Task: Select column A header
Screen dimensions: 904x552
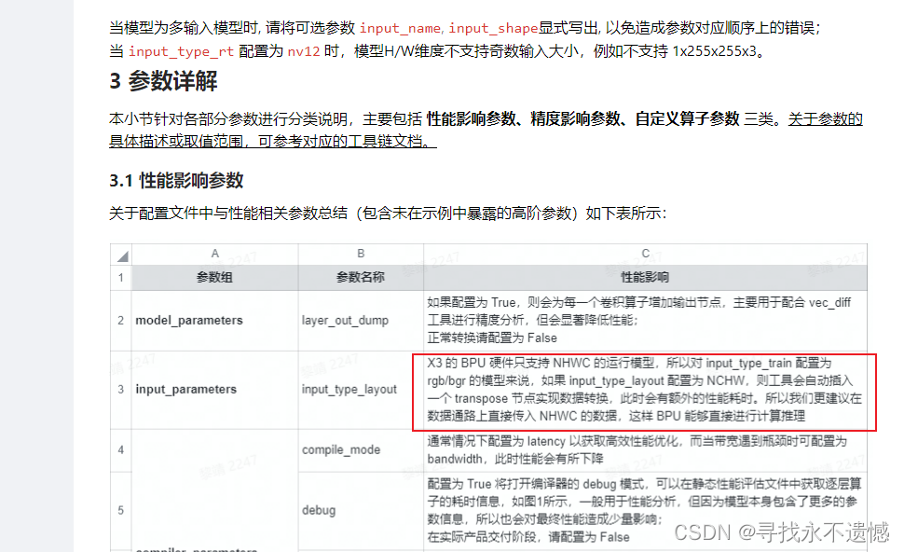Action: coord(214,254)
